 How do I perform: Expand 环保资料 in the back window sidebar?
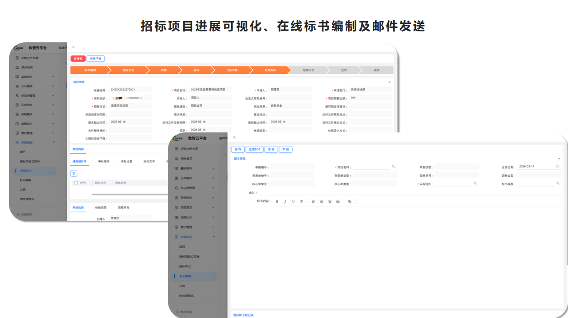(x=53, y=105)
